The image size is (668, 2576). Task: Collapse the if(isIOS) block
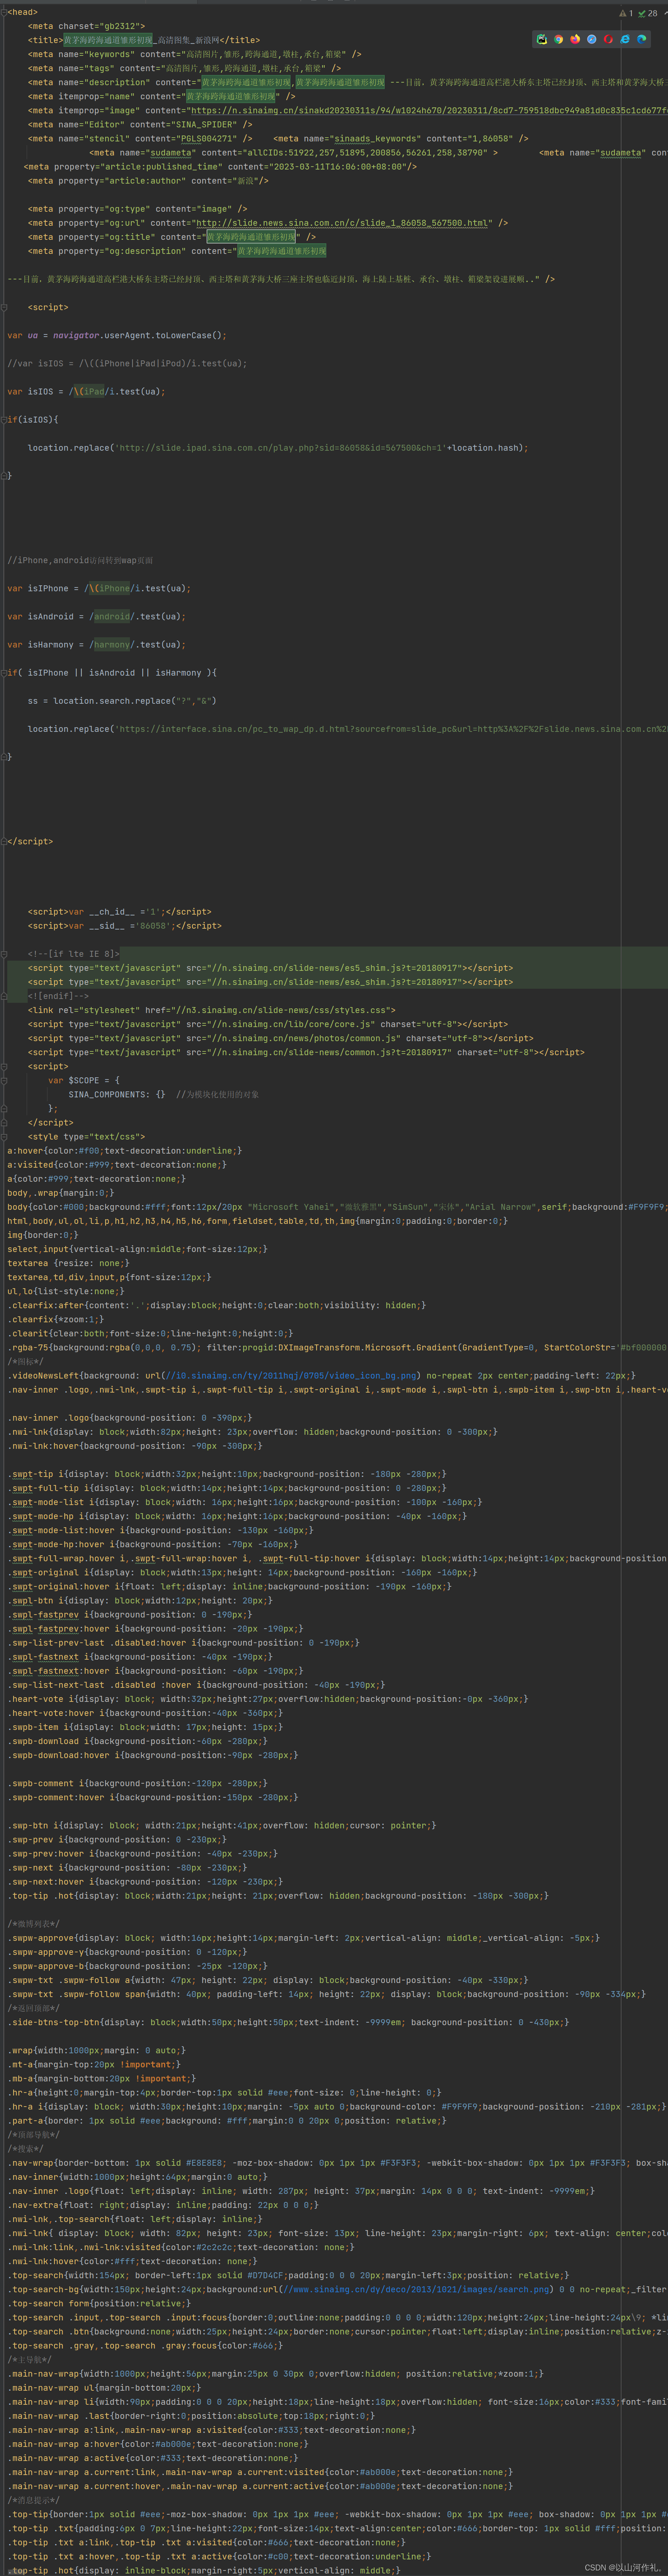[4, 420]
